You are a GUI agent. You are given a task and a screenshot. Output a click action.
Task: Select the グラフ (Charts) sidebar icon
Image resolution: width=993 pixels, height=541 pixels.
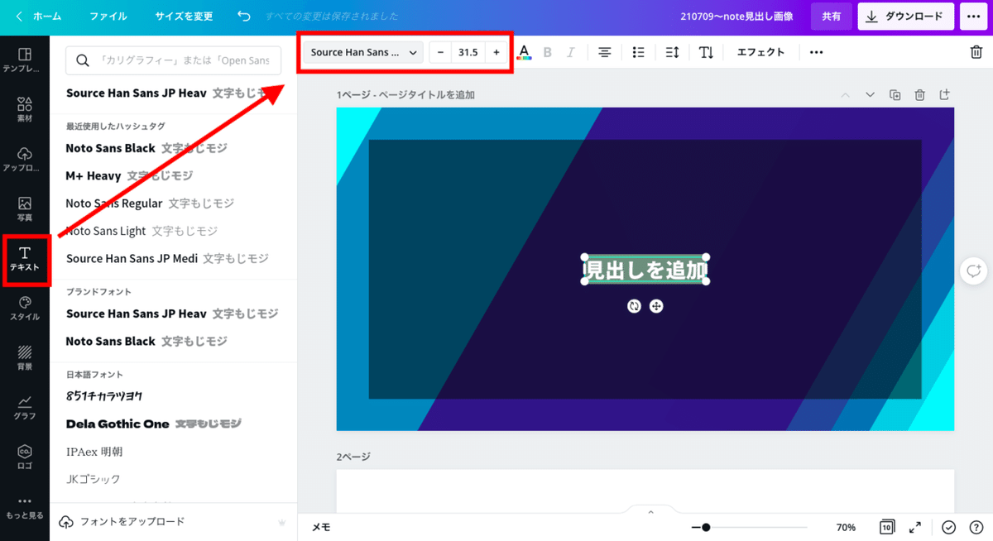[25, 407]
